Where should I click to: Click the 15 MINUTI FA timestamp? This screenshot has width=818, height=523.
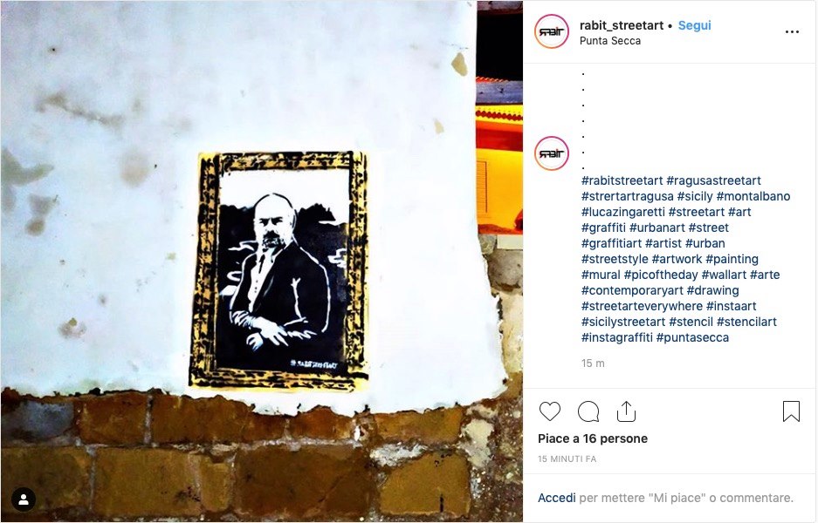[567, 458]
